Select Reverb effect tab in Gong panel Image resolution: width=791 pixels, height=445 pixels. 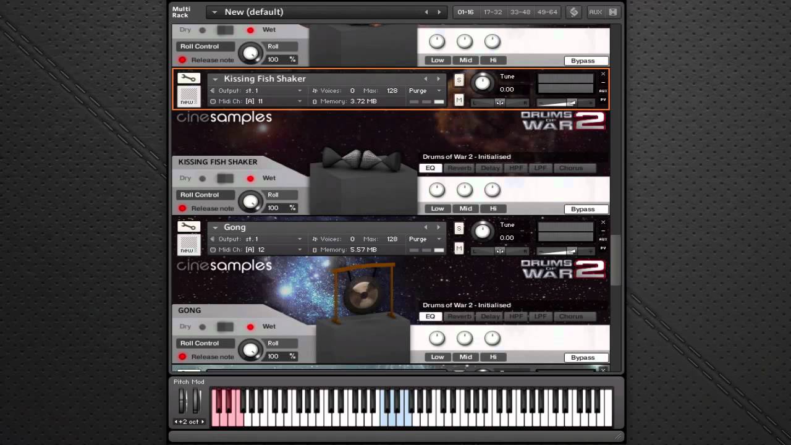459,316
